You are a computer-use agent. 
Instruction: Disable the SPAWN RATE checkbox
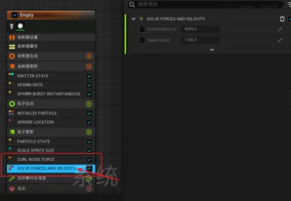(89, 85)
